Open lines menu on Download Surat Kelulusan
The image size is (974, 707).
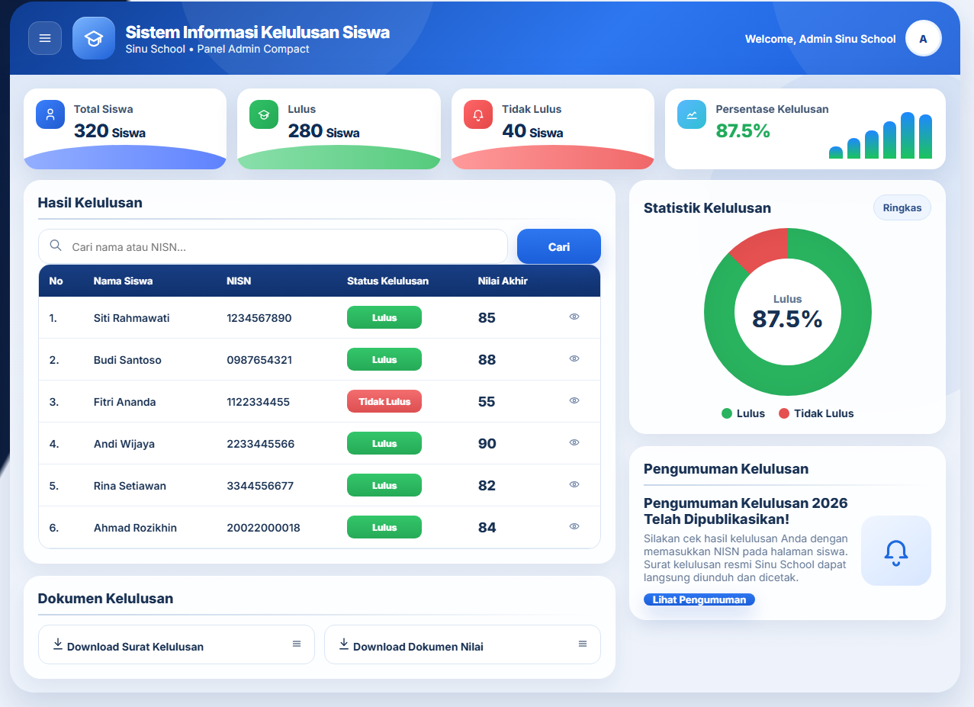click(297, 644)
